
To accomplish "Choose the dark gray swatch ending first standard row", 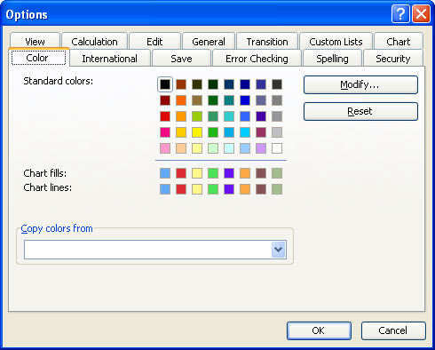I will tap(277, 84).
